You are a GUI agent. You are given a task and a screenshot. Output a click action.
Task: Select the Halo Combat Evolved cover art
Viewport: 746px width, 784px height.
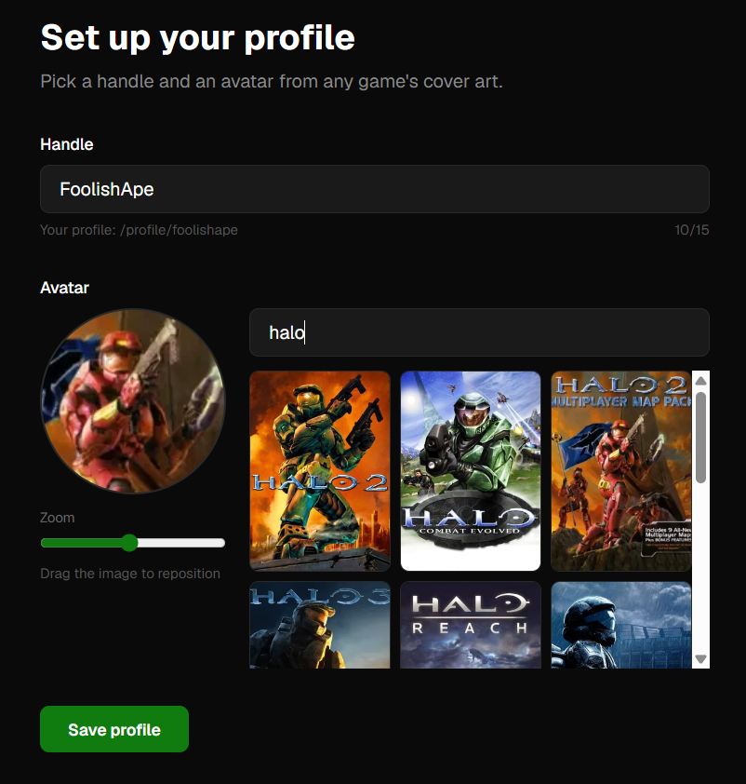(x=471, y=471)
